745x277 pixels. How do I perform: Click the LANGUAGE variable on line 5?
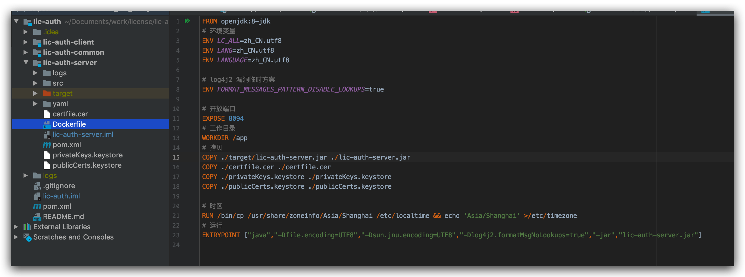pyautogui.click(x=232, y=60)
